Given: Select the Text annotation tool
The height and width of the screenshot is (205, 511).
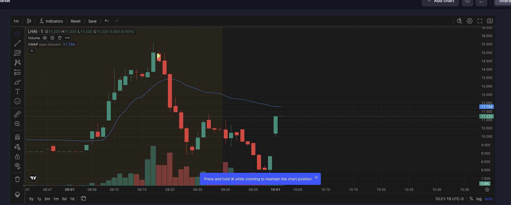Looking at the screenshot, I should point(17,91).
